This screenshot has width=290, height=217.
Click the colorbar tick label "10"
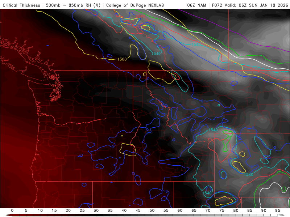click(x=40, y=210)
